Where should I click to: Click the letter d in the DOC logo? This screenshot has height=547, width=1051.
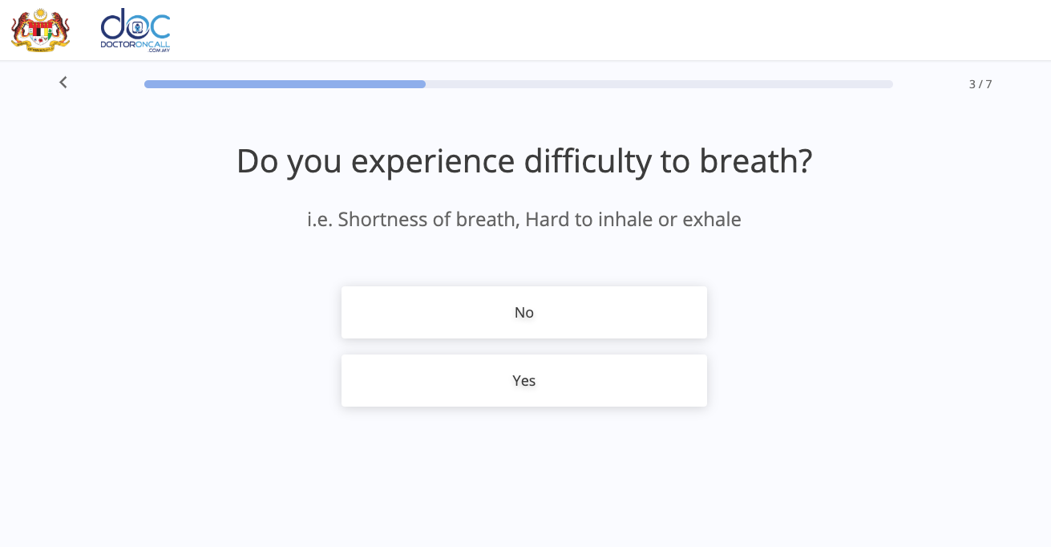pyautogui.click(x=113, y=22)
